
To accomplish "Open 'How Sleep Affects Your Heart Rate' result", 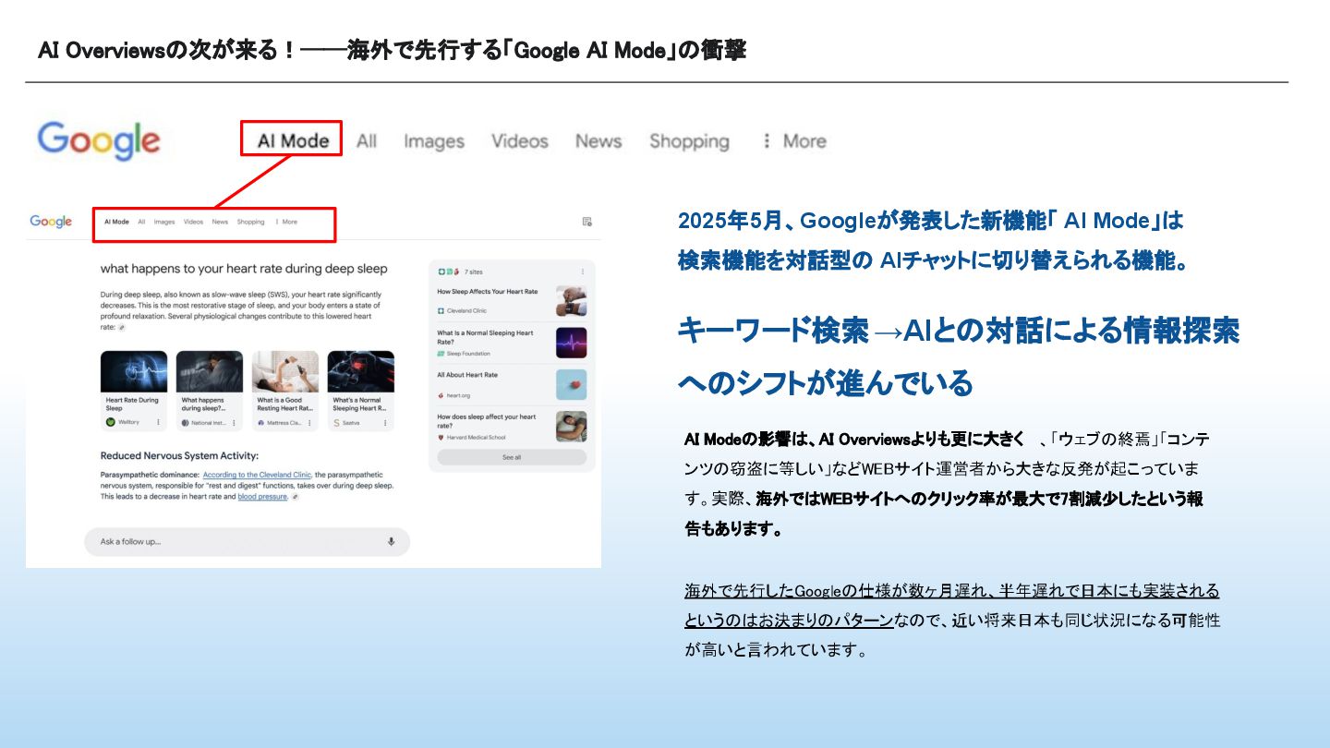I will (x=488, y=292).
